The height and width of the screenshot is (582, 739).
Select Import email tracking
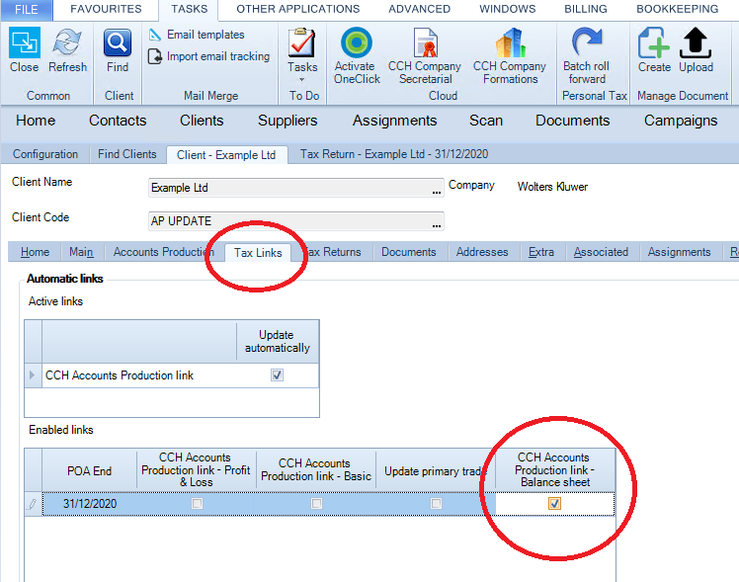[208, 56]
